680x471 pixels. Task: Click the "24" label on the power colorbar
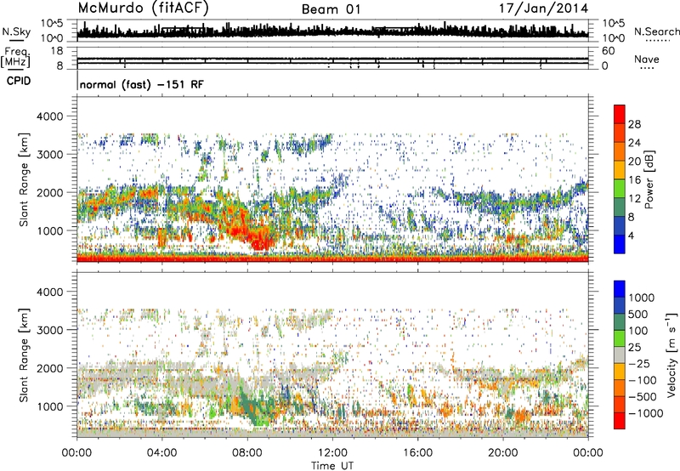(x=634, y=143)
